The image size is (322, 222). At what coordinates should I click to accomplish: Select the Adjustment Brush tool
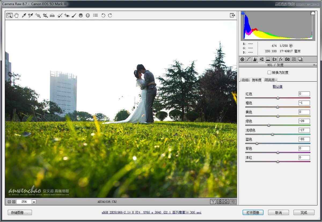click(74, 15)
